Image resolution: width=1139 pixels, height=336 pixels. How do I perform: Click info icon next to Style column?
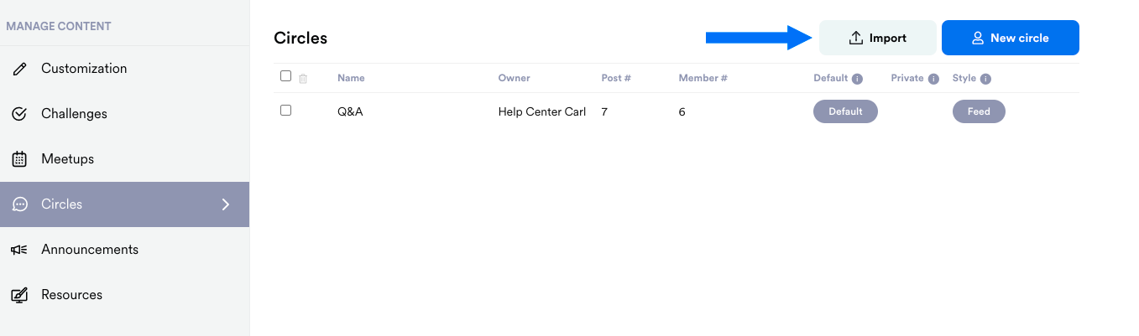(985, 79)
